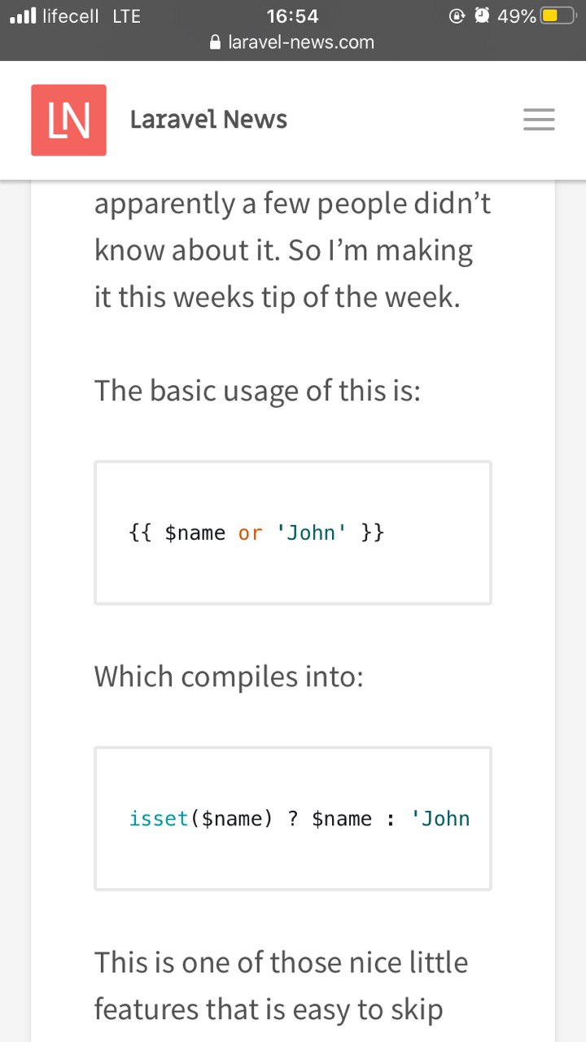Tap the laravel-news.com address text
Viewport: 586px width, 1042px height.
pos(301,43)
